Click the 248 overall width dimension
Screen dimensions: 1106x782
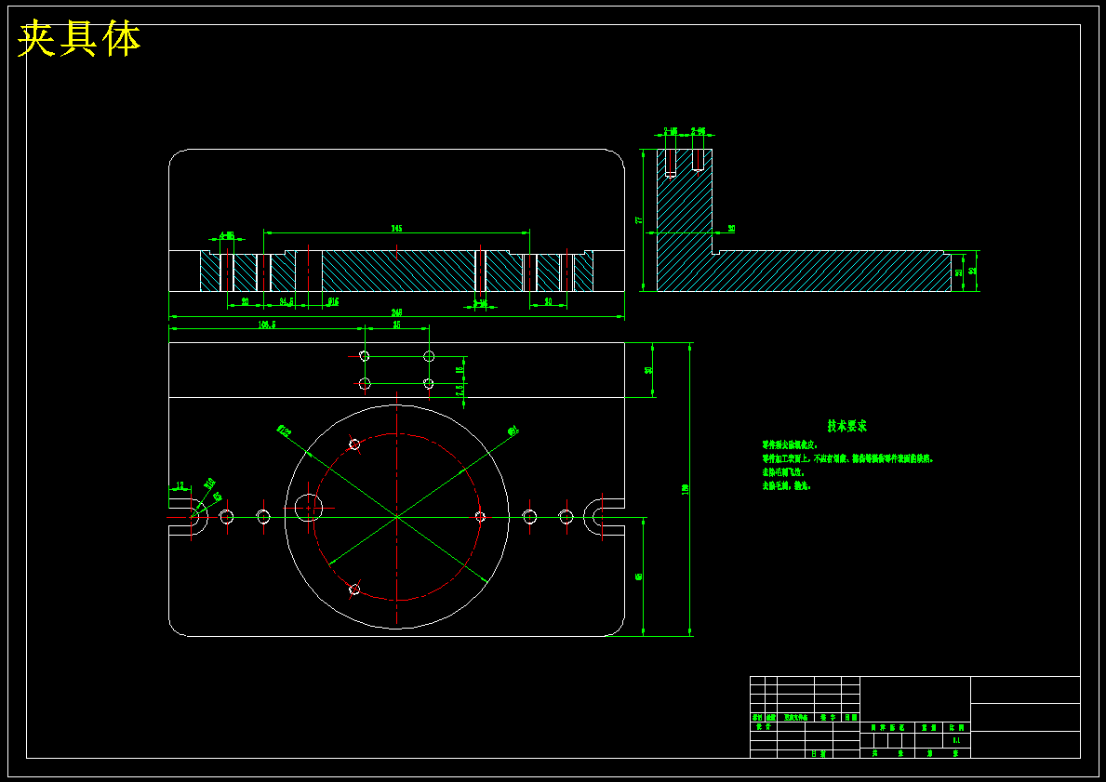click(396, 311)
